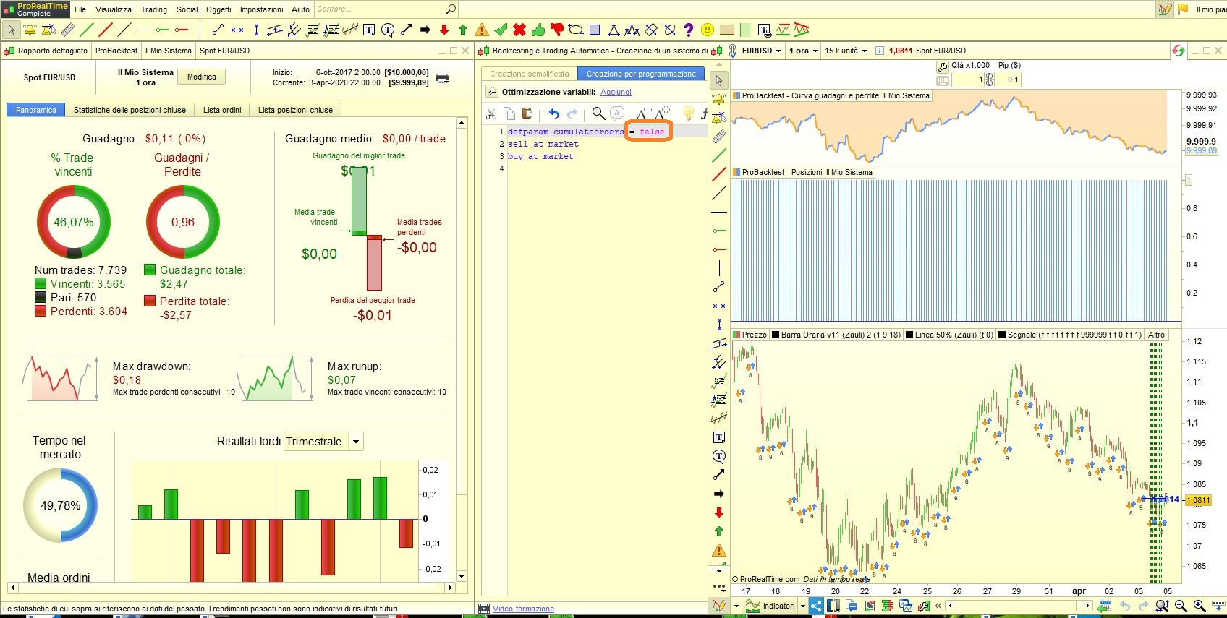
Task: Select the text box tool in top toolbar
Action: [x=369, y=30]
